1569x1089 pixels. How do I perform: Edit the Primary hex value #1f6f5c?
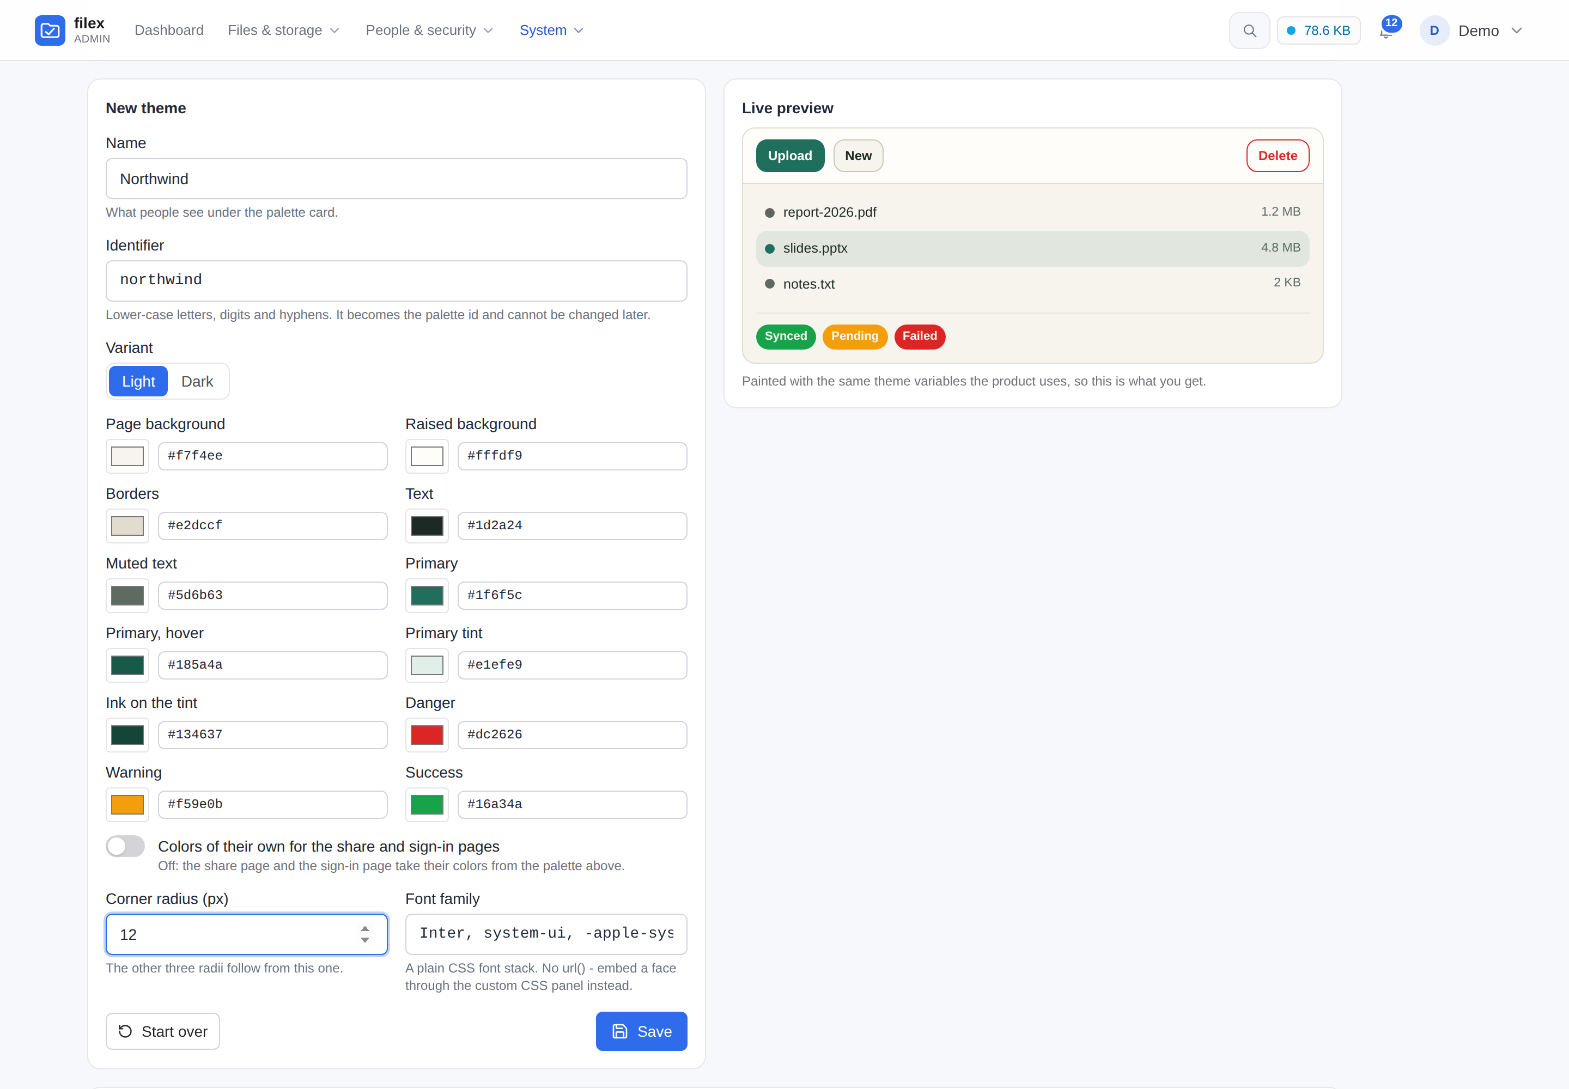click(572, 595)
